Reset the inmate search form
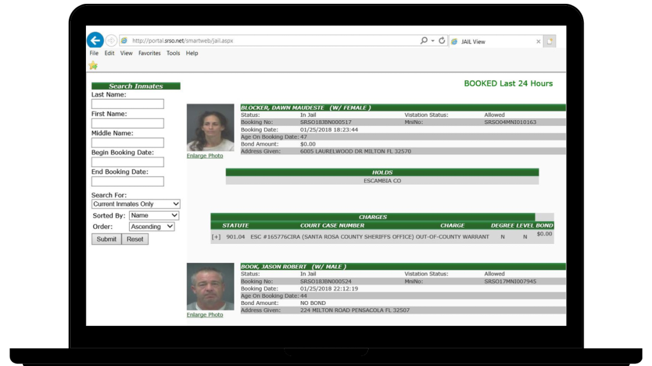652x366 pixels. pyautogui.click(x=134, y=239)
